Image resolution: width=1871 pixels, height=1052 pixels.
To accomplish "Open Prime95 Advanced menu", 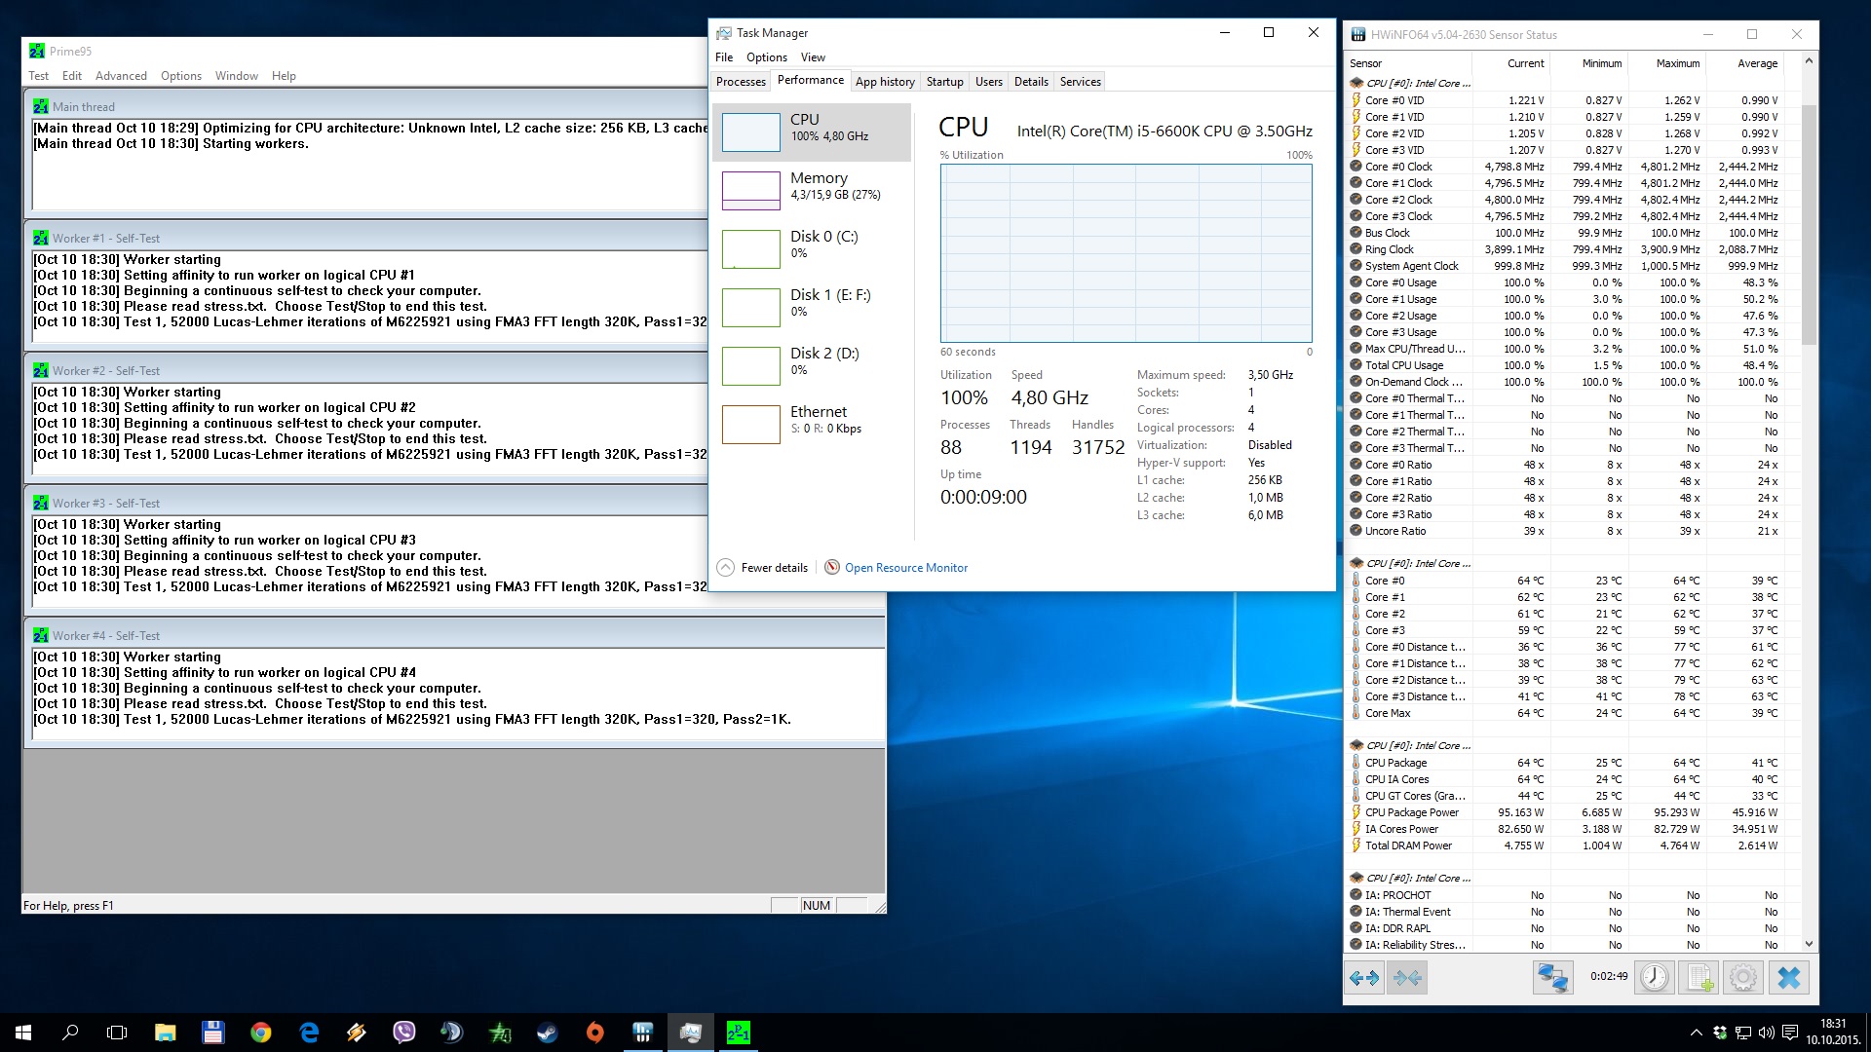I will pos(121,76).
